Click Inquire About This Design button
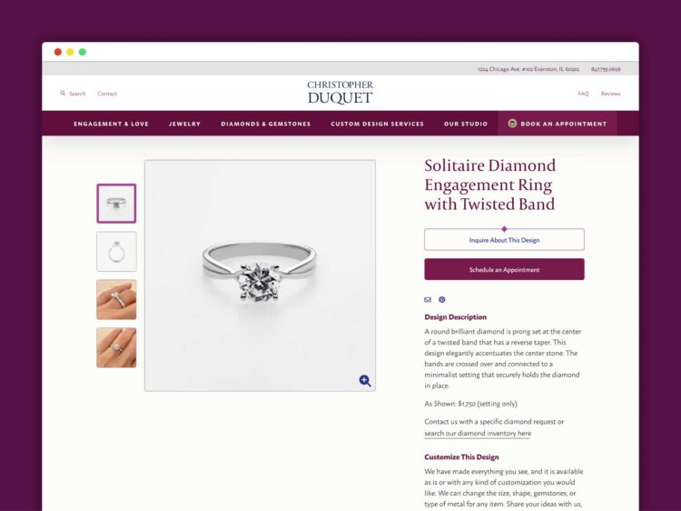 click(504, 240)
